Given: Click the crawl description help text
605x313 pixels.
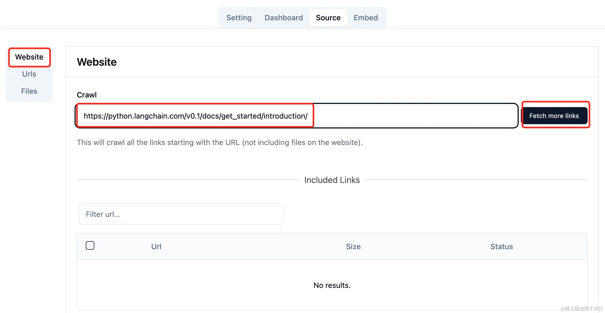Looking at the screenshot, I should pyautogui.click(x=220, y=142).
